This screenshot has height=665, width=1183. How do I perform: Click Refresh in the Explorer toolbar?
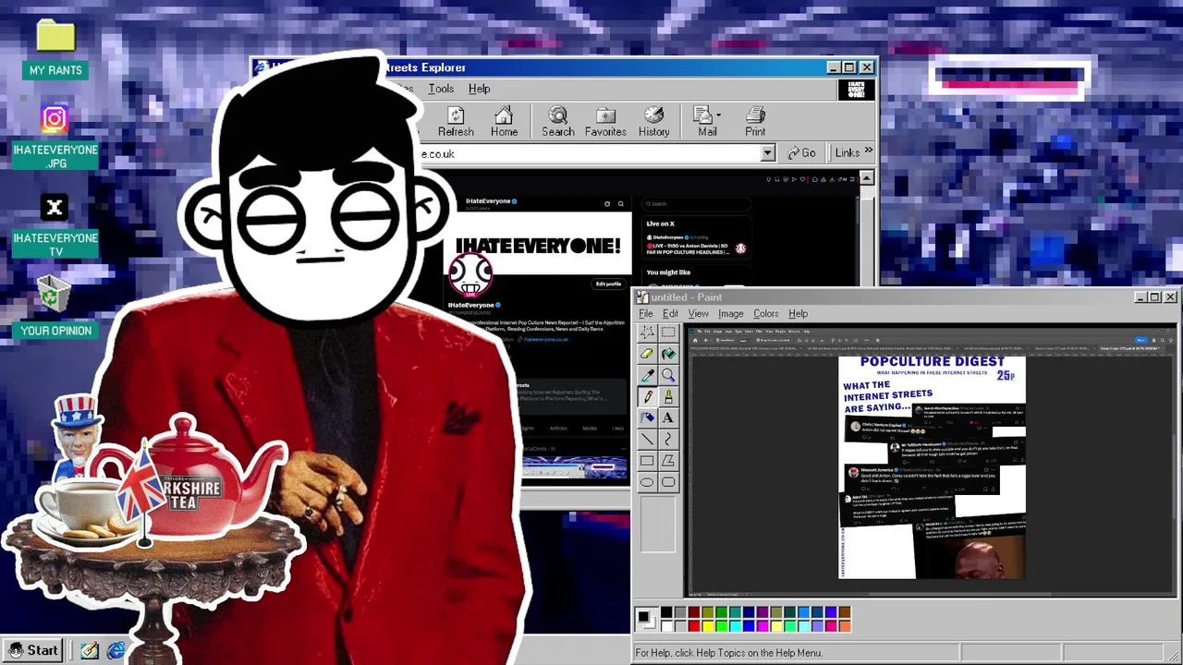pyautogui.click(x=456, y=121)
